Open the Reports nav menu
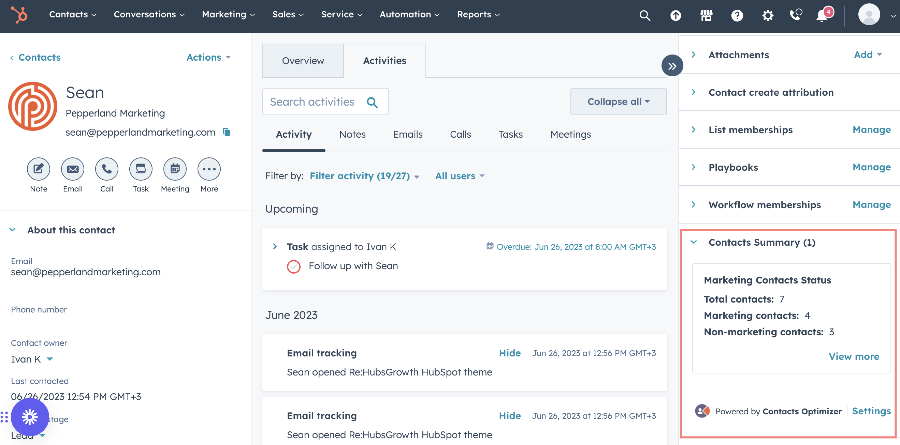 point(478,15)
